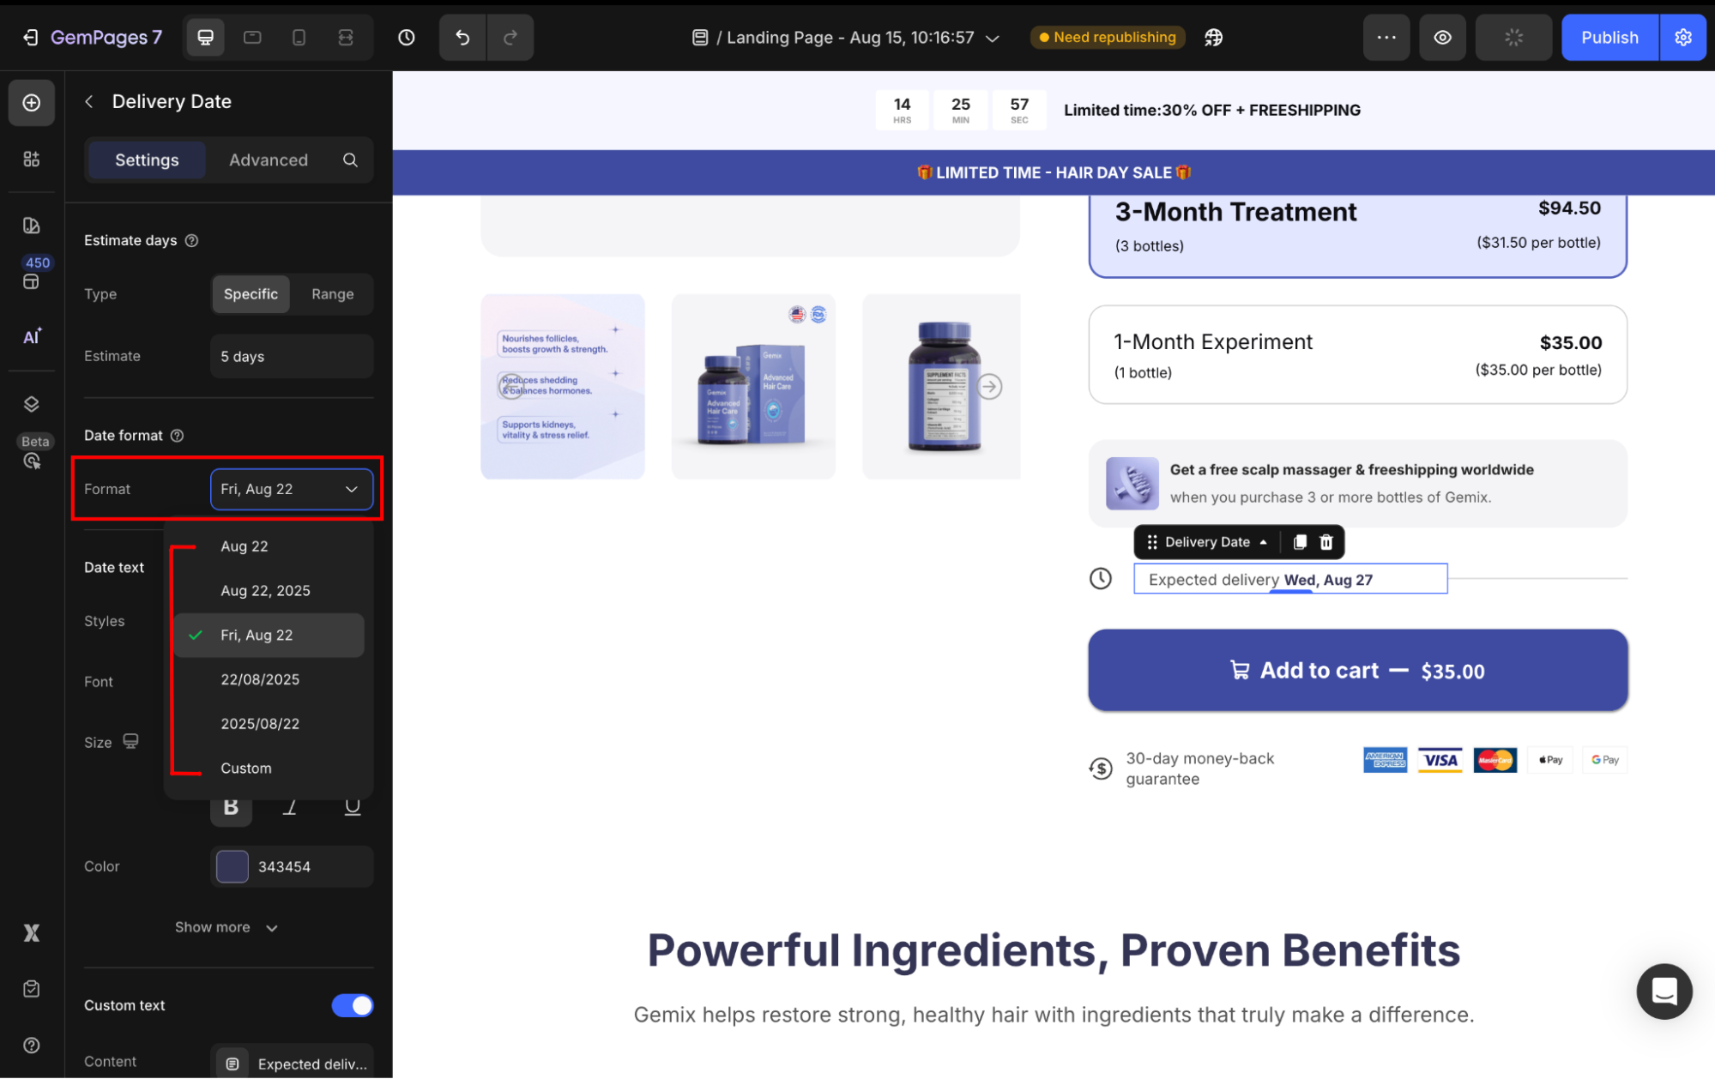This screenshot has height=1079, width=1715.
Task: Open the AI assistant sidebar icon
Action: click(x=32, y=337)
